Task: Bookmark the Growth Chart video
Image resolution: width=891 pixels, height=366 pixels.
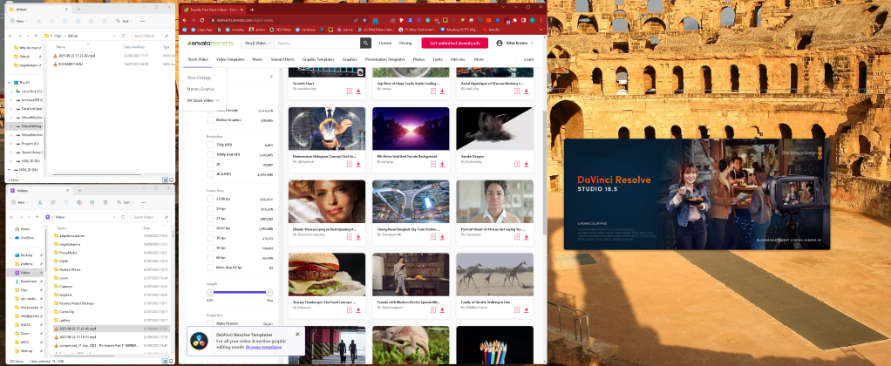Action: pyautogui.click(x=349, y=91)
